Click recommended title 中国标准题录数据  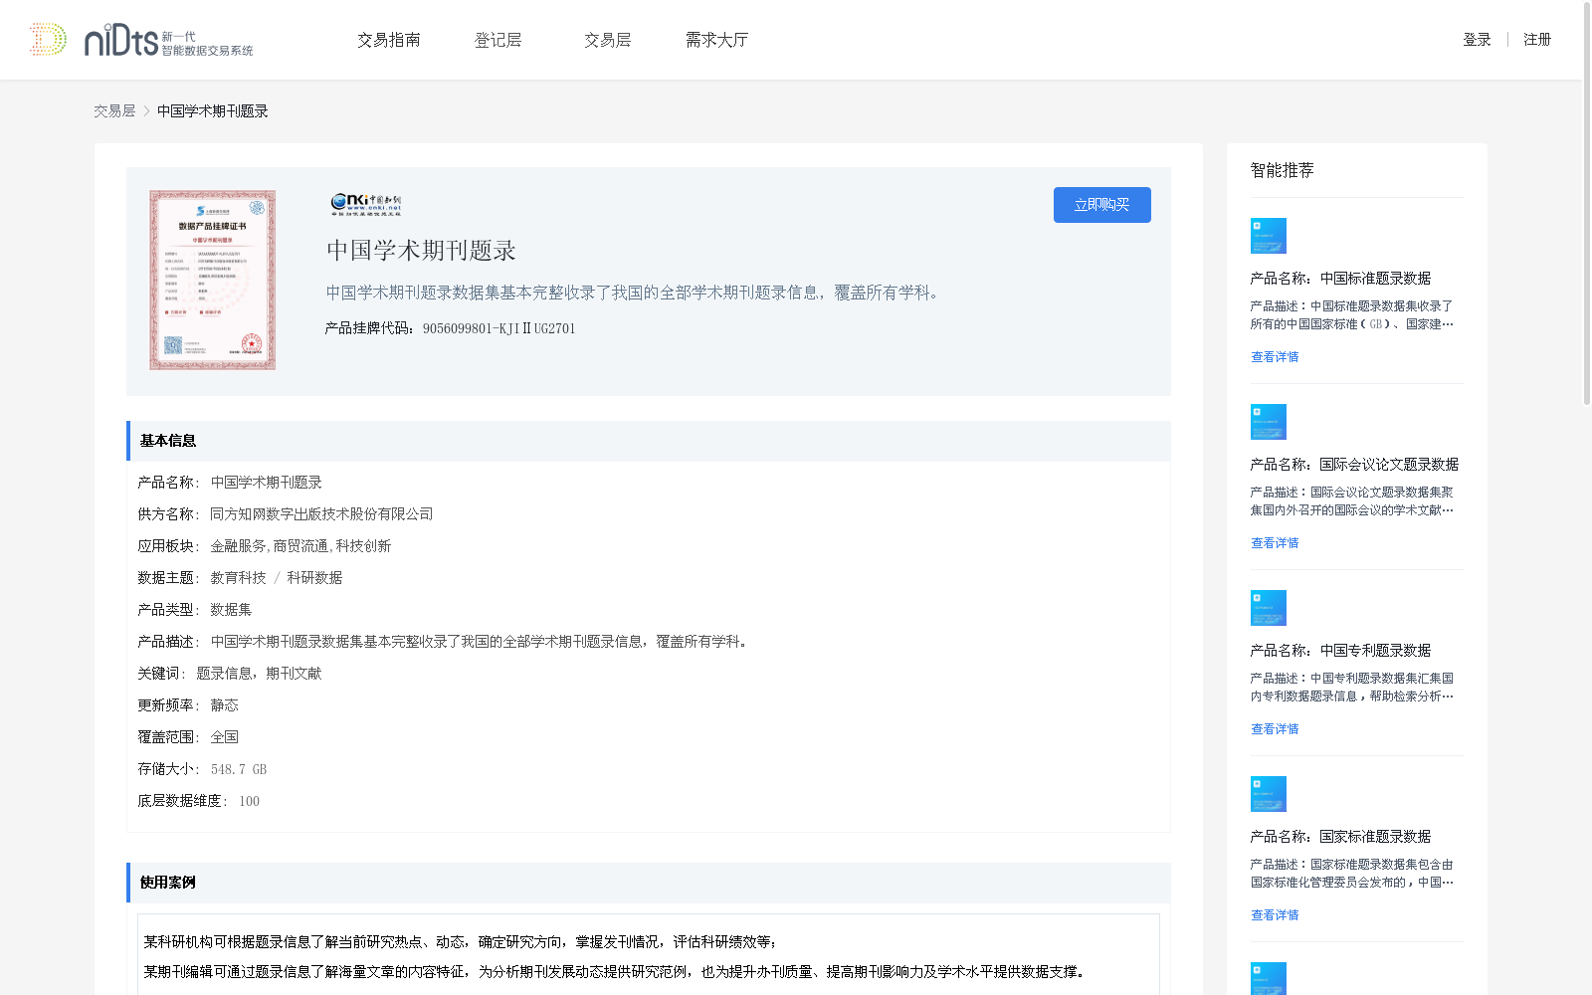pos(1376,279)
